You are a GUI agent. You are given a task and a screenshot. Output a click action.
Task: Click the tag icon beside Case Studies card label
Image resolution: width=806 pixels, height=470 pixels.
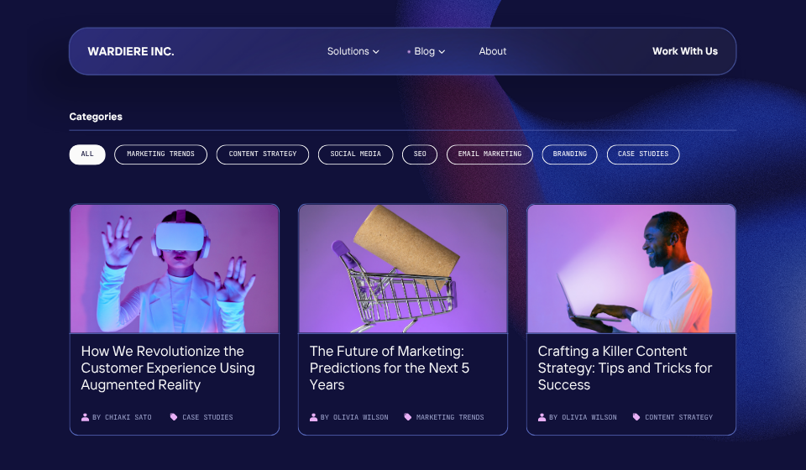(174, 417)
